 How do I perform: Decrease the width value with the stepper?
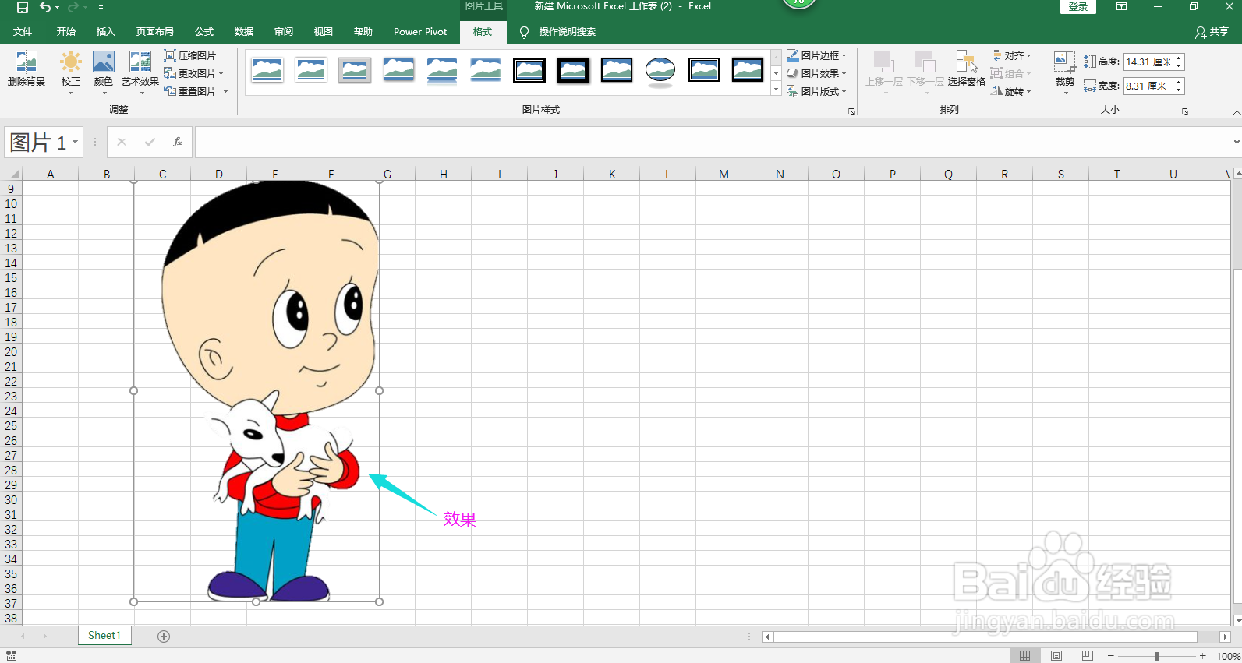(x=1179, y=90)
